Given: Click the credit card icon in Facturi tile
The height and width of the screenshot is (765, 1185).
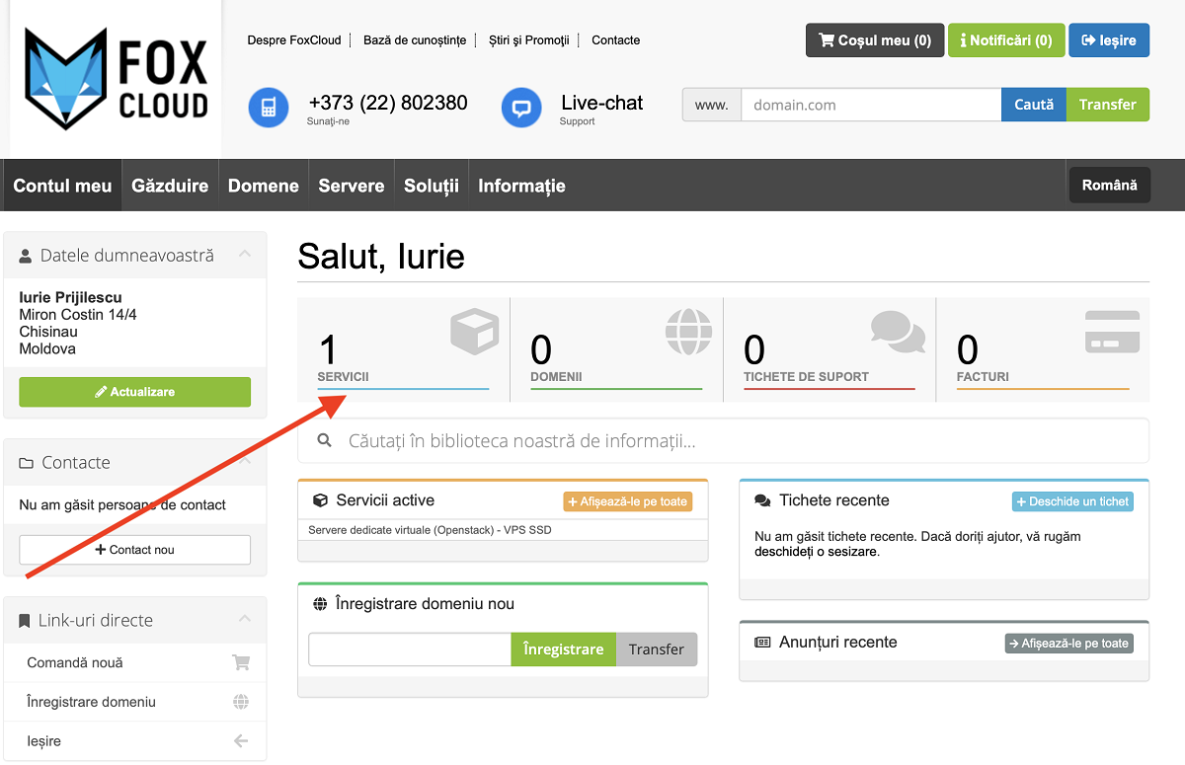Looking at the screenshot, I should pyautogui.click(x=1113, y=332).
